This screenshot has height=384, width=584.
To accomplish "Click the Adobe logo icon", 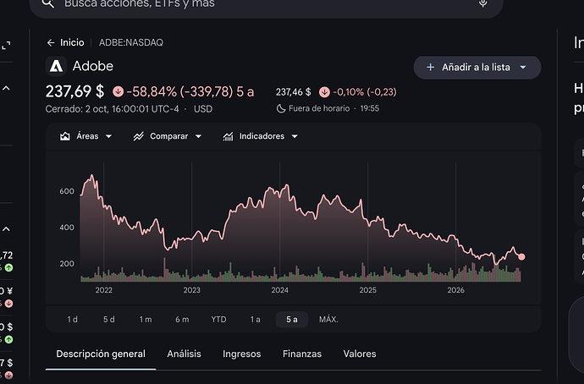I will point(56,66).
